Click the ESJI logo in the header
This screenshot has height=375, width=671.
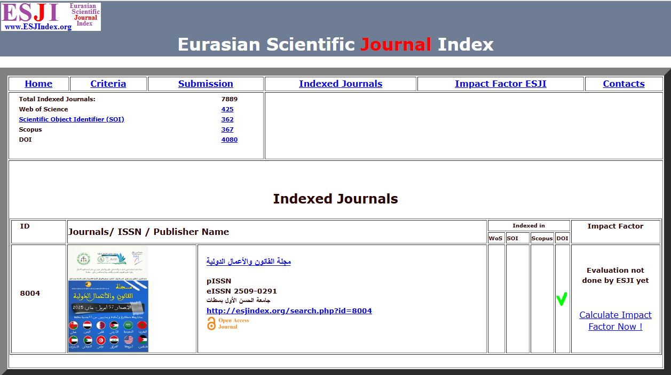(51, 17)
